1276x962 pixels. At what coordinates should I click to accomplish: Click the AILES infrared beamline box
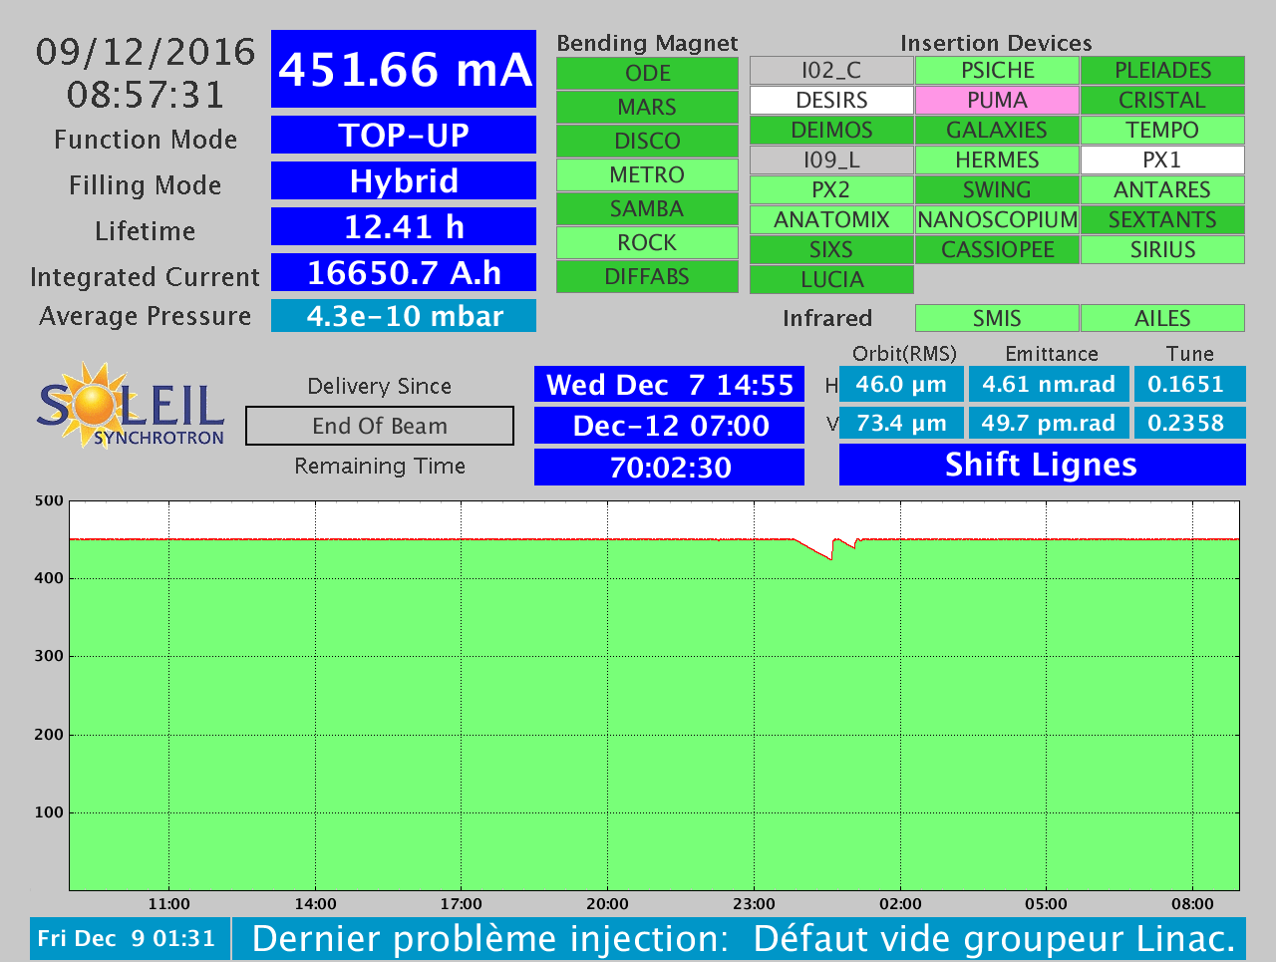[1162, 318]
